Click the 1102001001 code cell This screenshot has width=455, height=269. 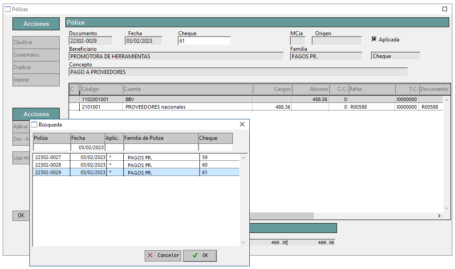tap(101, 99)
